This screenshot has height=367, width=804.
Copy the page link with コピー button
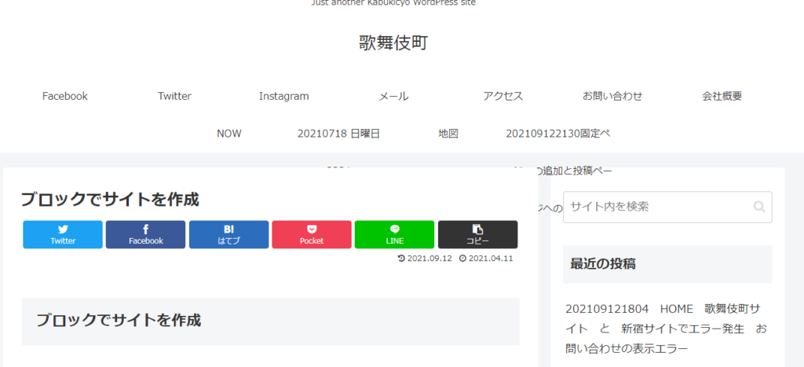[477, 234]
